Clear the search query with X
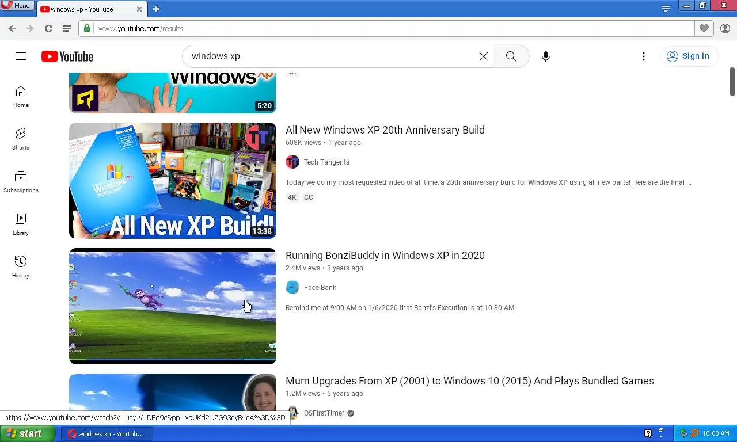 tap(484, 56)
